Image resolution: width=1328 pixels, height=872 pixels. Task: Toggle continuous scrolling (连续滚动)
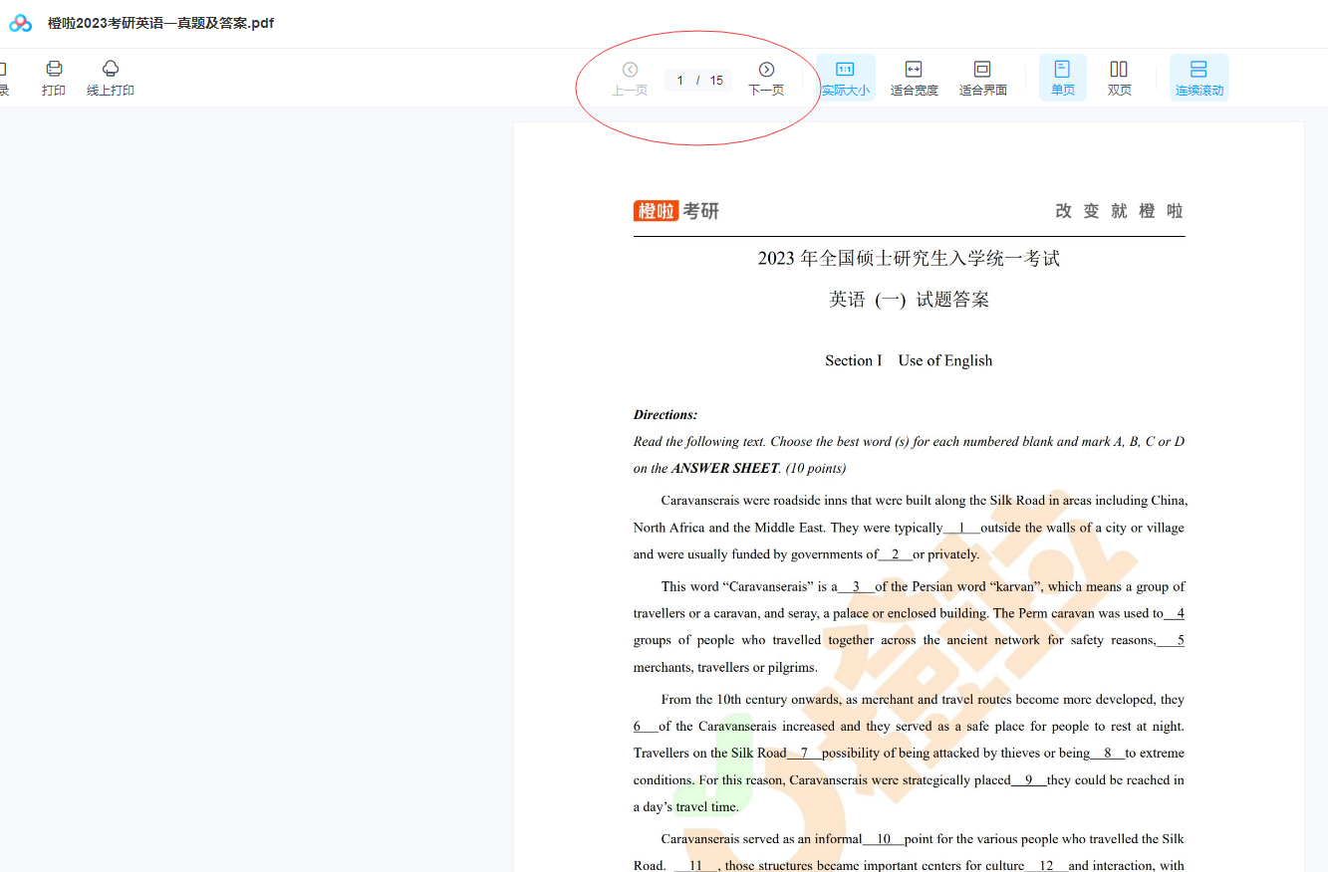1198,77
